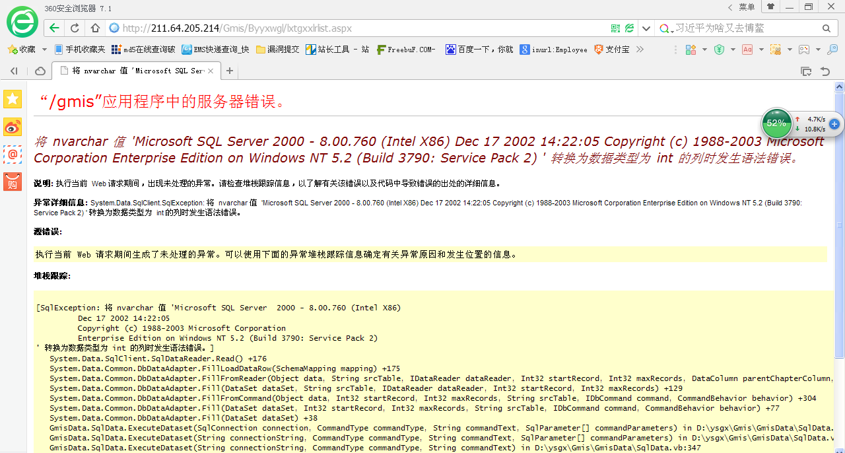Open the FreebuF.COM bookmark
The height and width of the screenshot is (453, 845).
[406, 50]
